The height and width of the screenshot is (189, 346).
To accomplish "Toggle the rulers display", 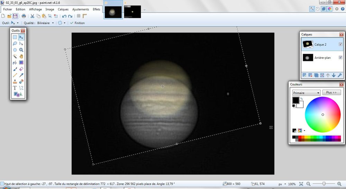I will point(84,16).
